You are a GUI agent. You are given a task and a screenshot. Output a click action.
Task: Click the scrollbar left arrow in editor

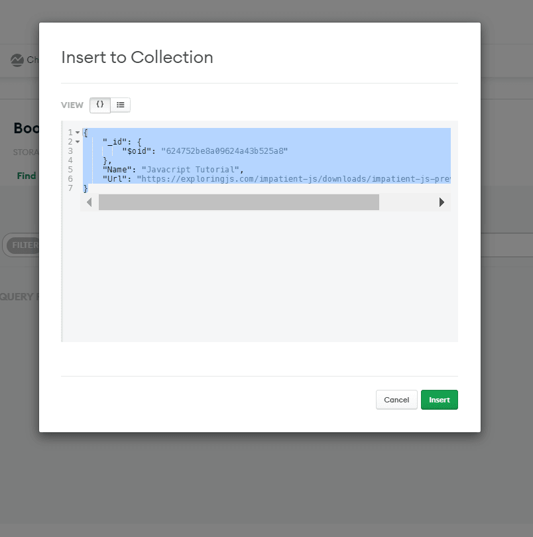[x=89, y=202]
